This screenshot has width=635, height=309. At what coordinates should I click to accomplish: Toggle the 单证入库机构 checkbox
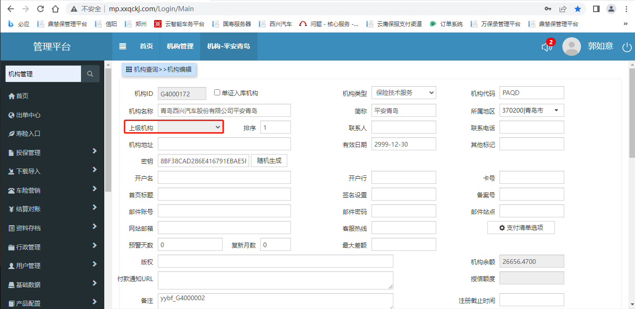(217, 93)
